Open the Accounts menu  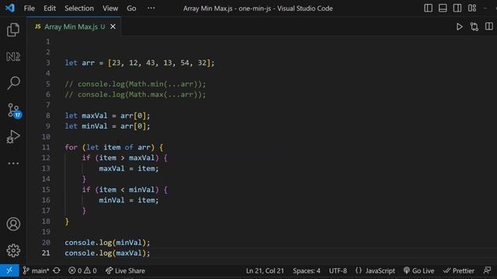tap(13, 224)
